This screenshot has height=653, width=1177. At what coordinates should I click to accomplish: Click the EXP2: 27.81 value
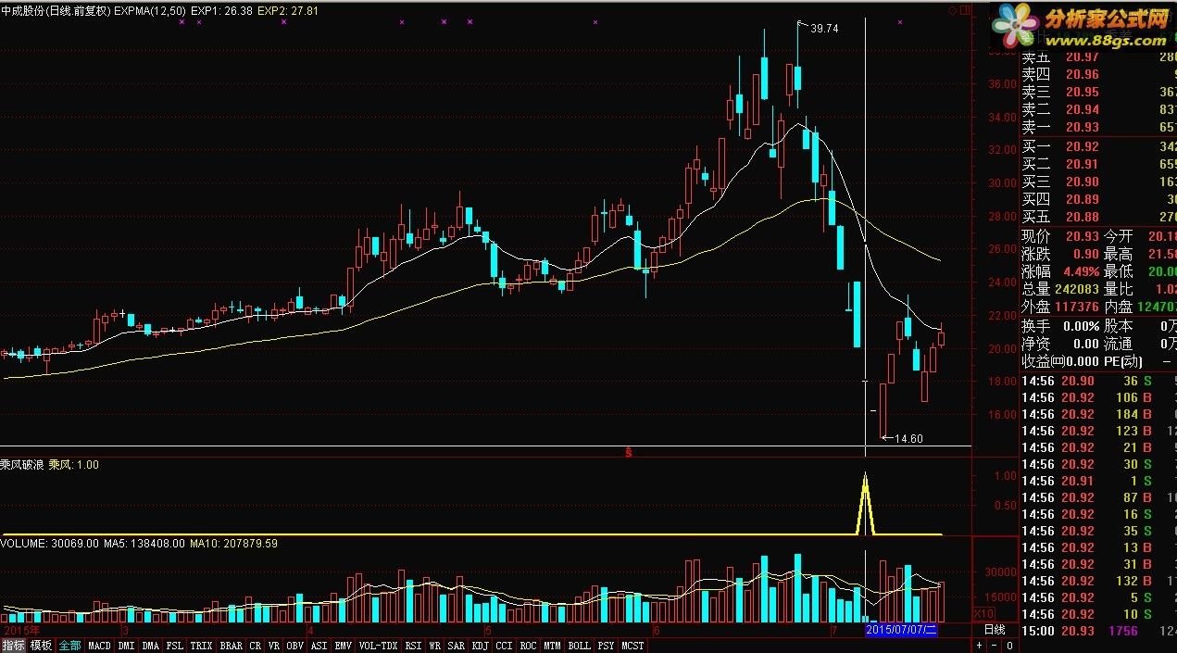coord(288,11)
